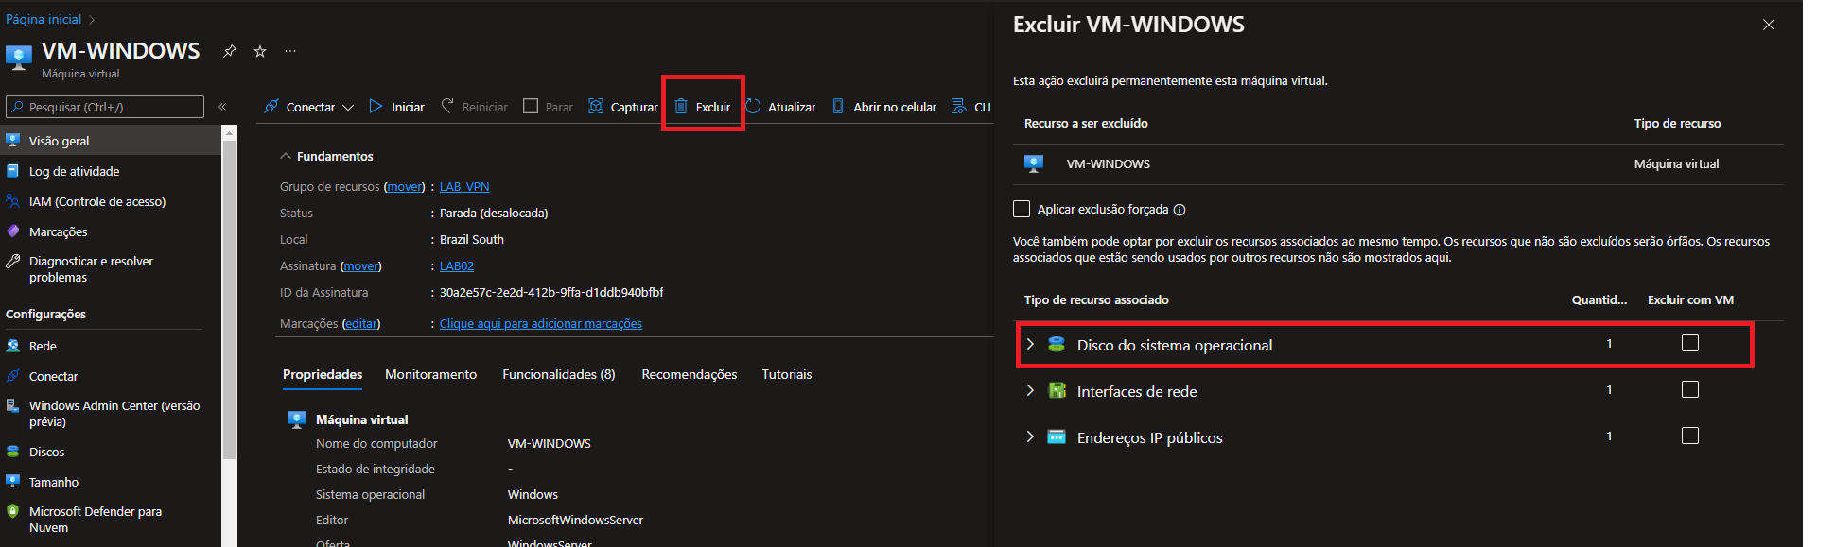Screen dimensions: 1835x547
Task: Open the CLI toolbar item
Action: (x=971, y=107)
